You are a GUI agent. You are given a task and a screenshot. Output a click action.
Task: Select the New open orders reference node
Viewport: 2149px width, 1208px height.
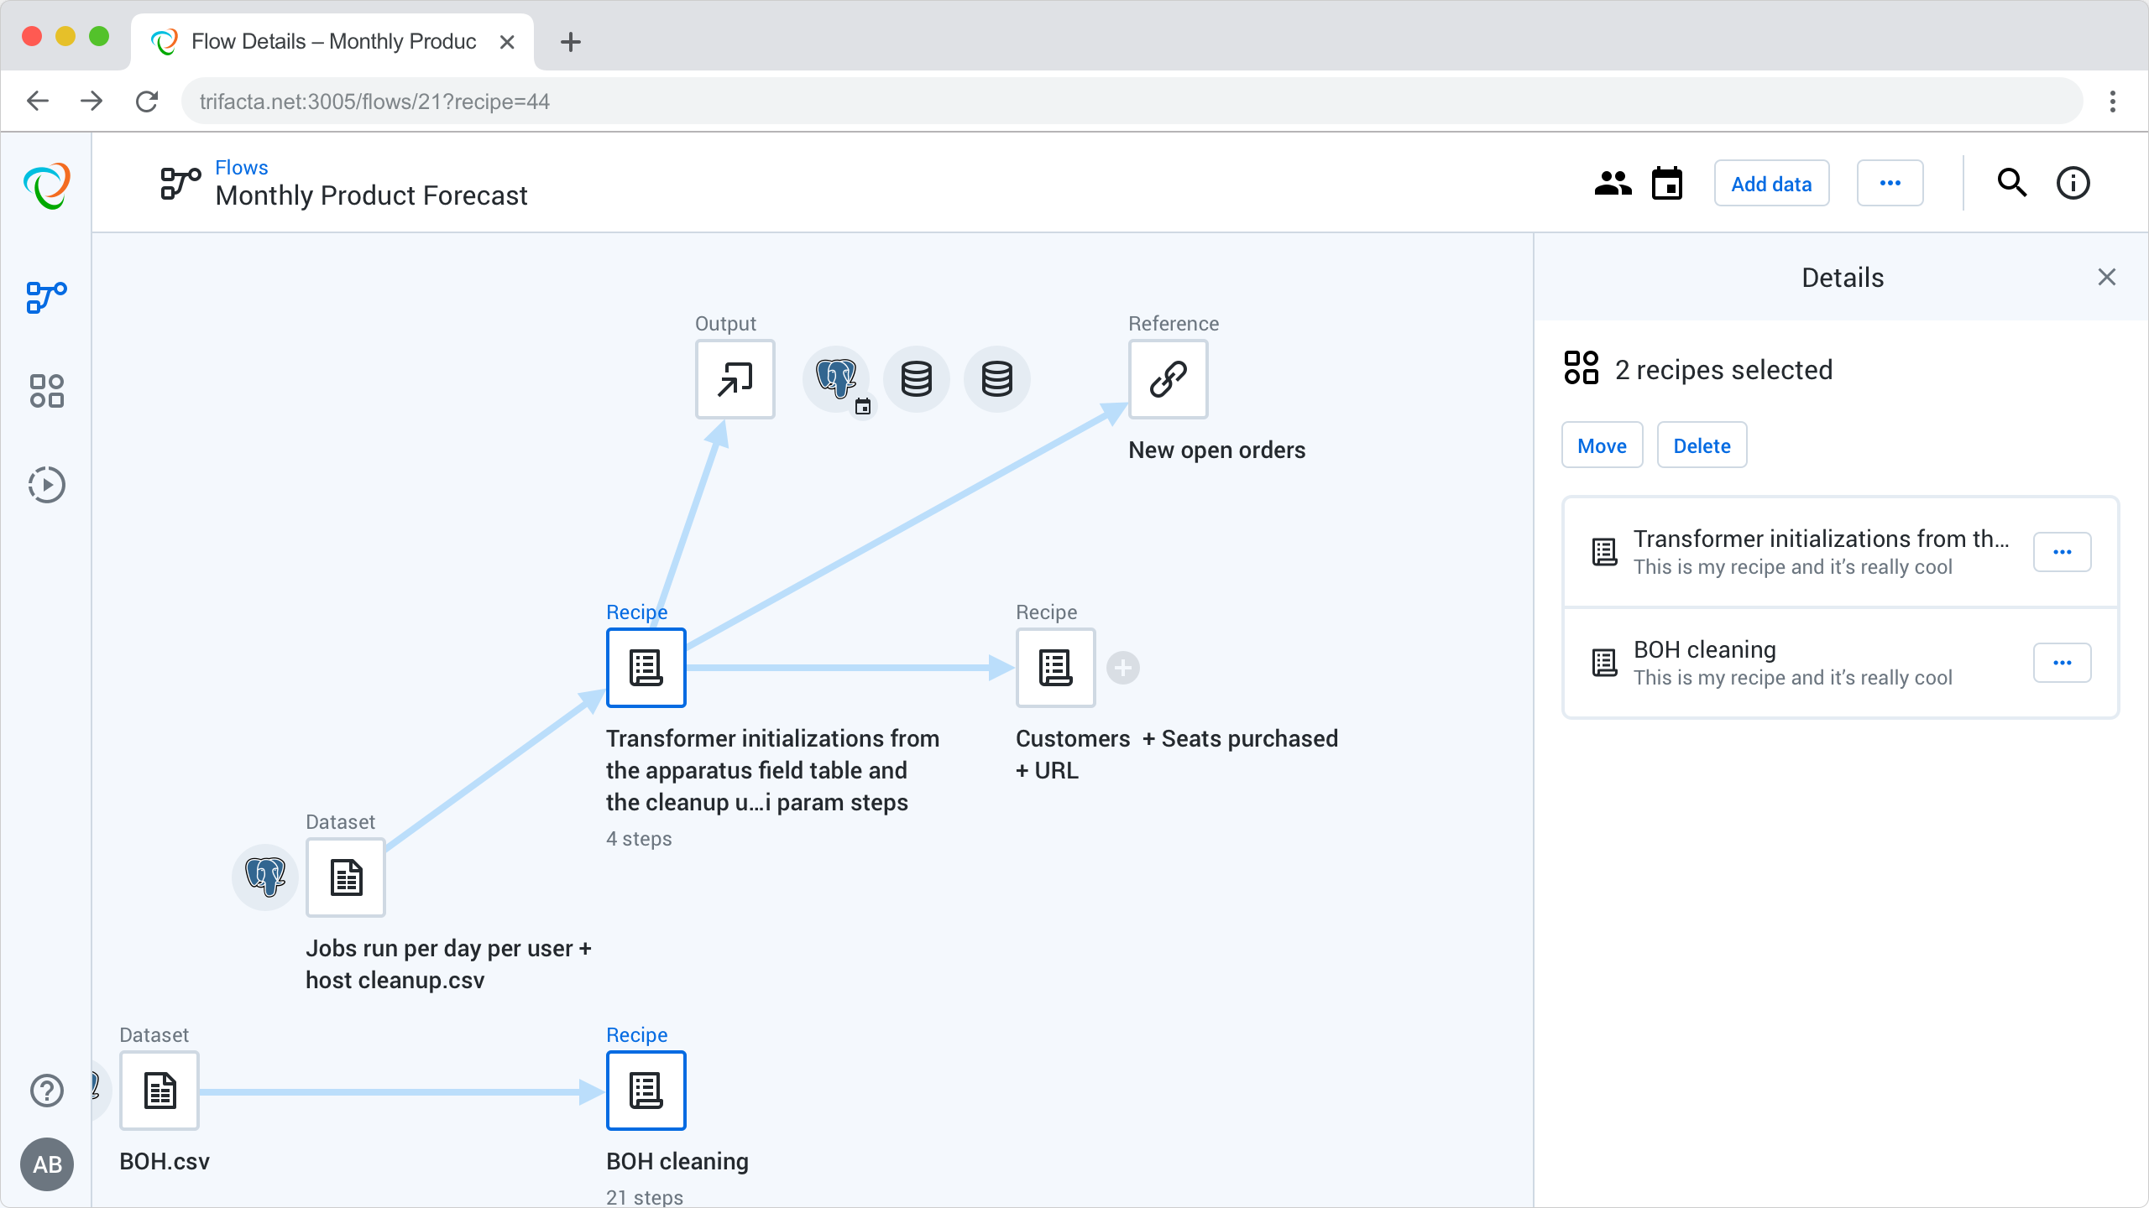[x=1168, y=379]
